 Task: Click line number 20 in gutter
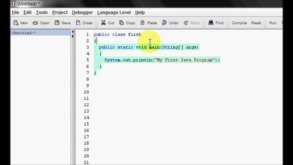pyautogui.click(x=87, y=156)
